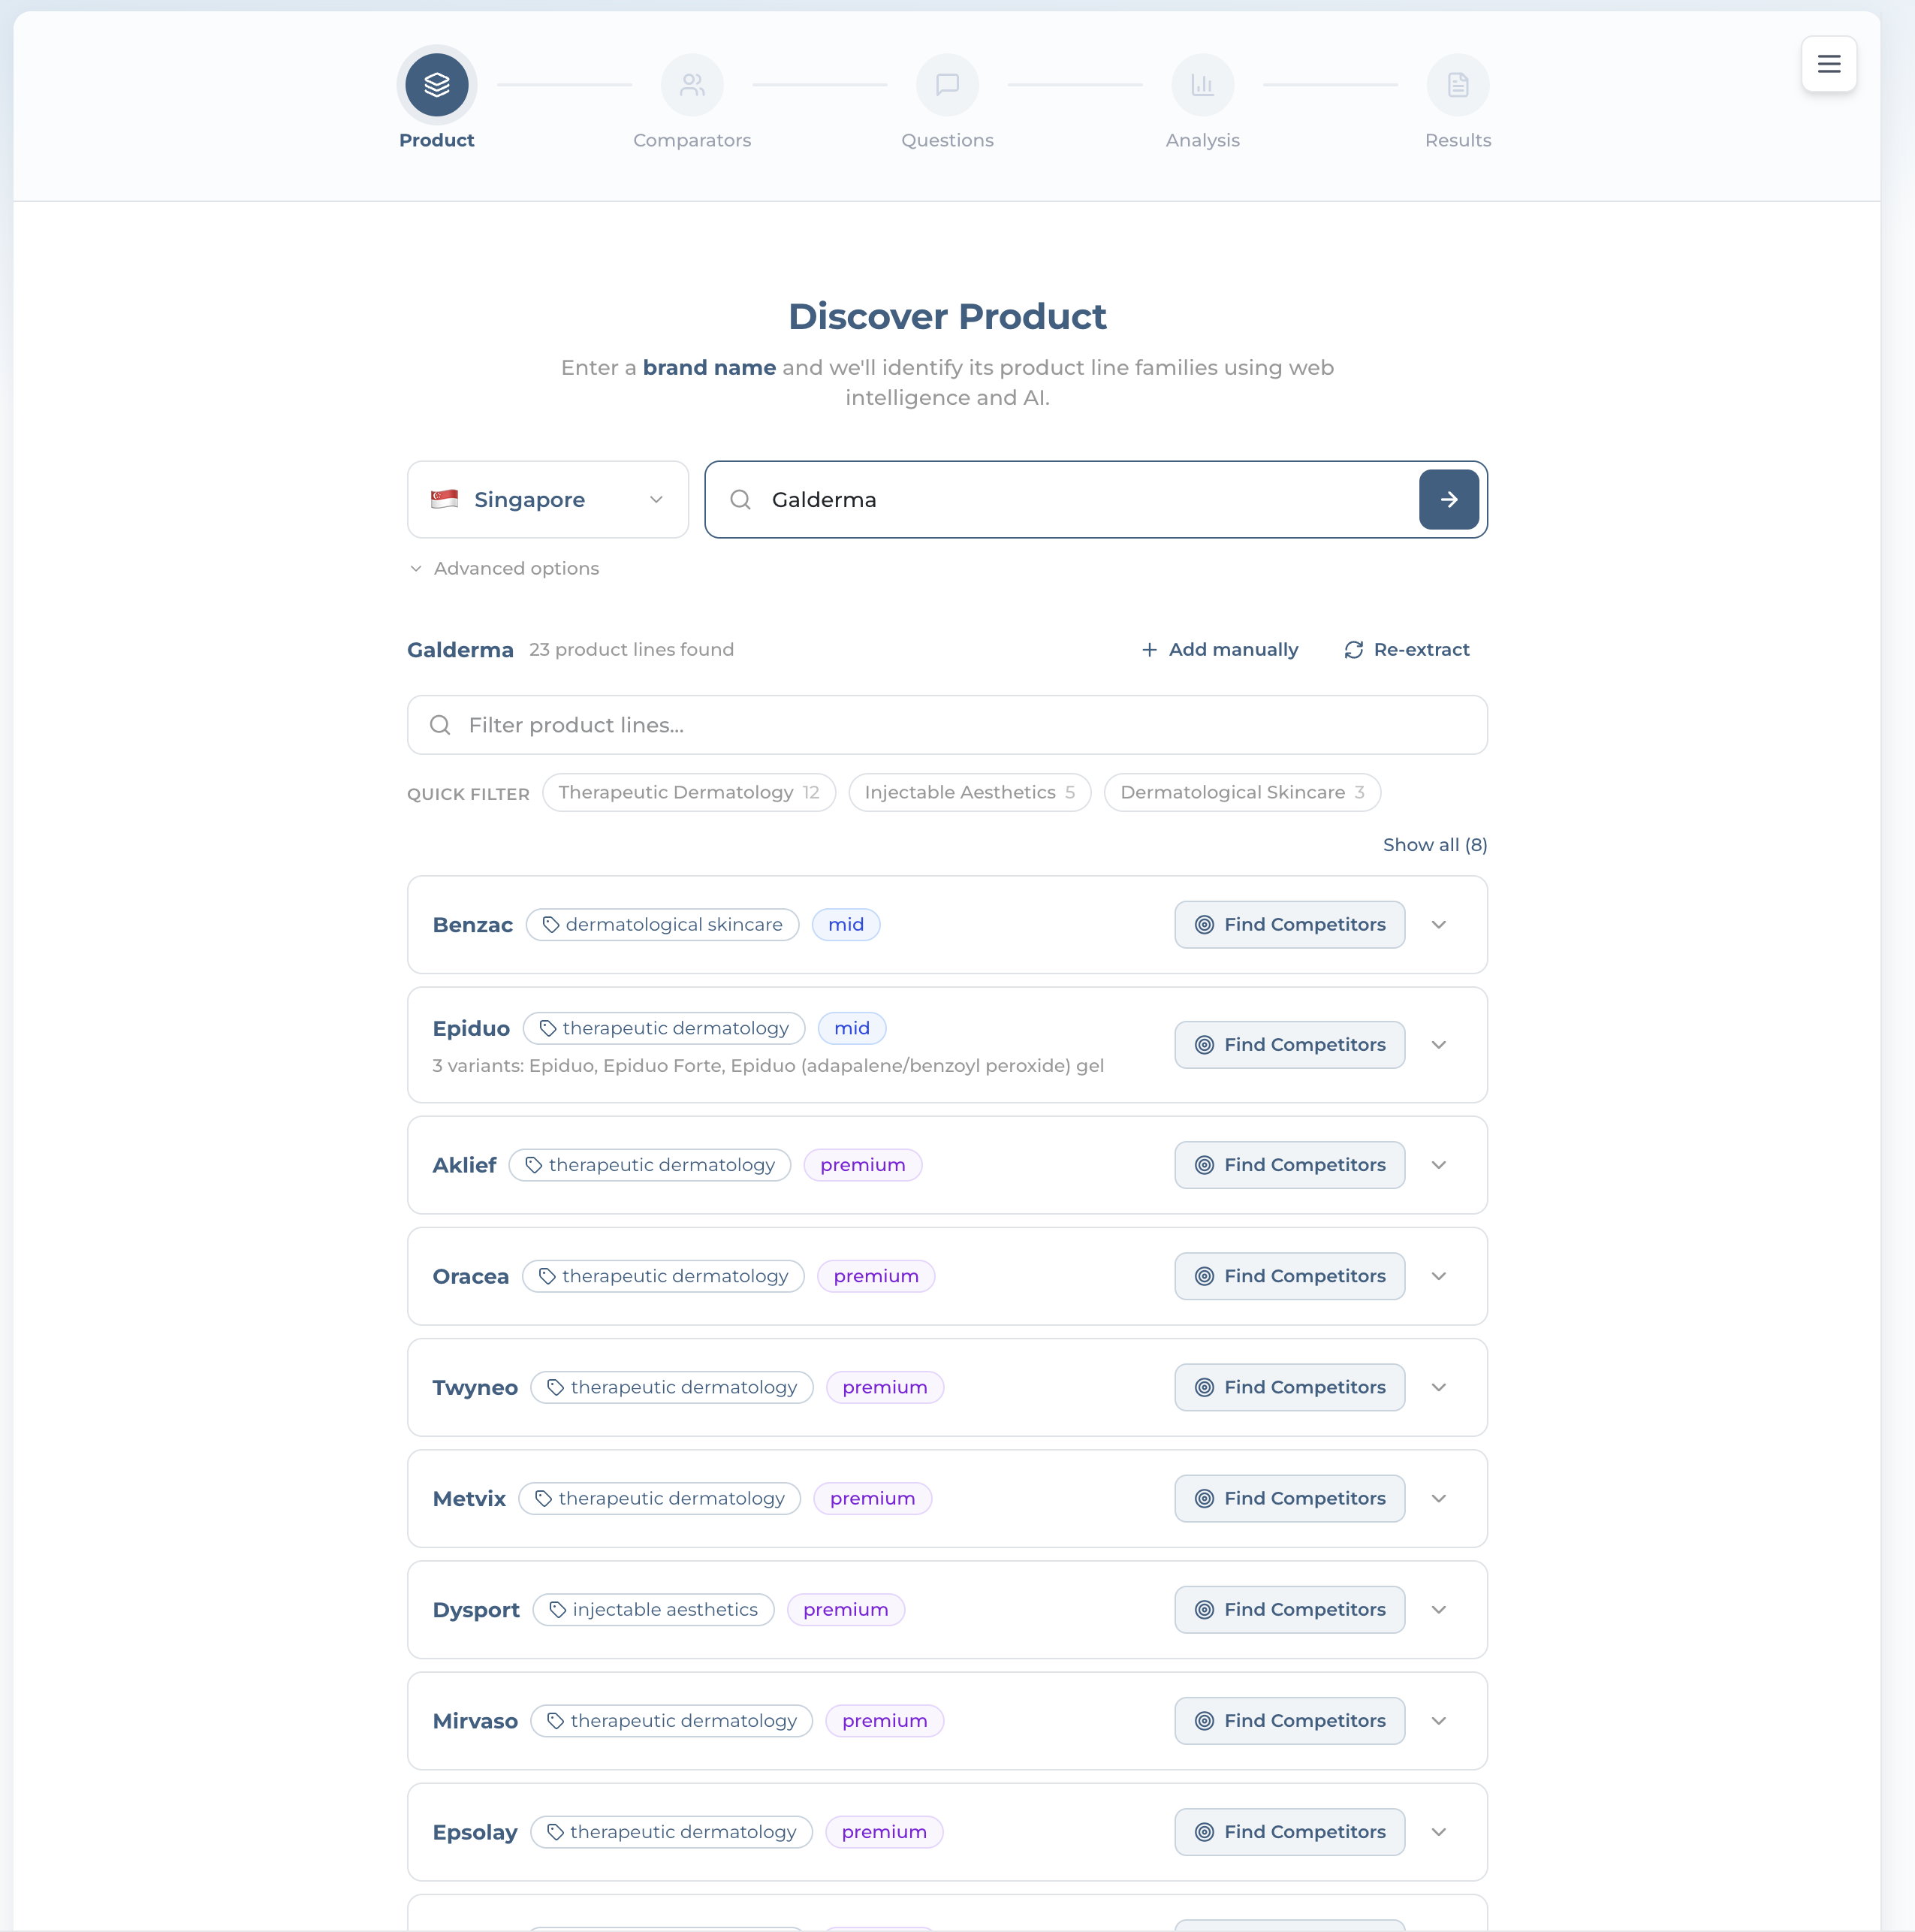This screenshot has width=1915, height=1932.
Task: Go to the Analysis step label
Action: coord(1202,140)
